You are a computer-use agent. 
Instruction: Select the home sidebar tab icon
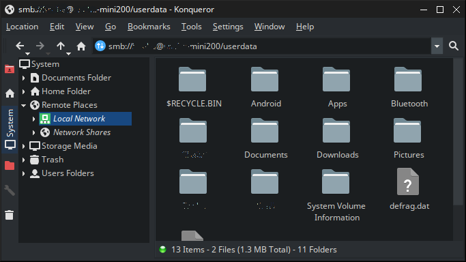[10, 93]
